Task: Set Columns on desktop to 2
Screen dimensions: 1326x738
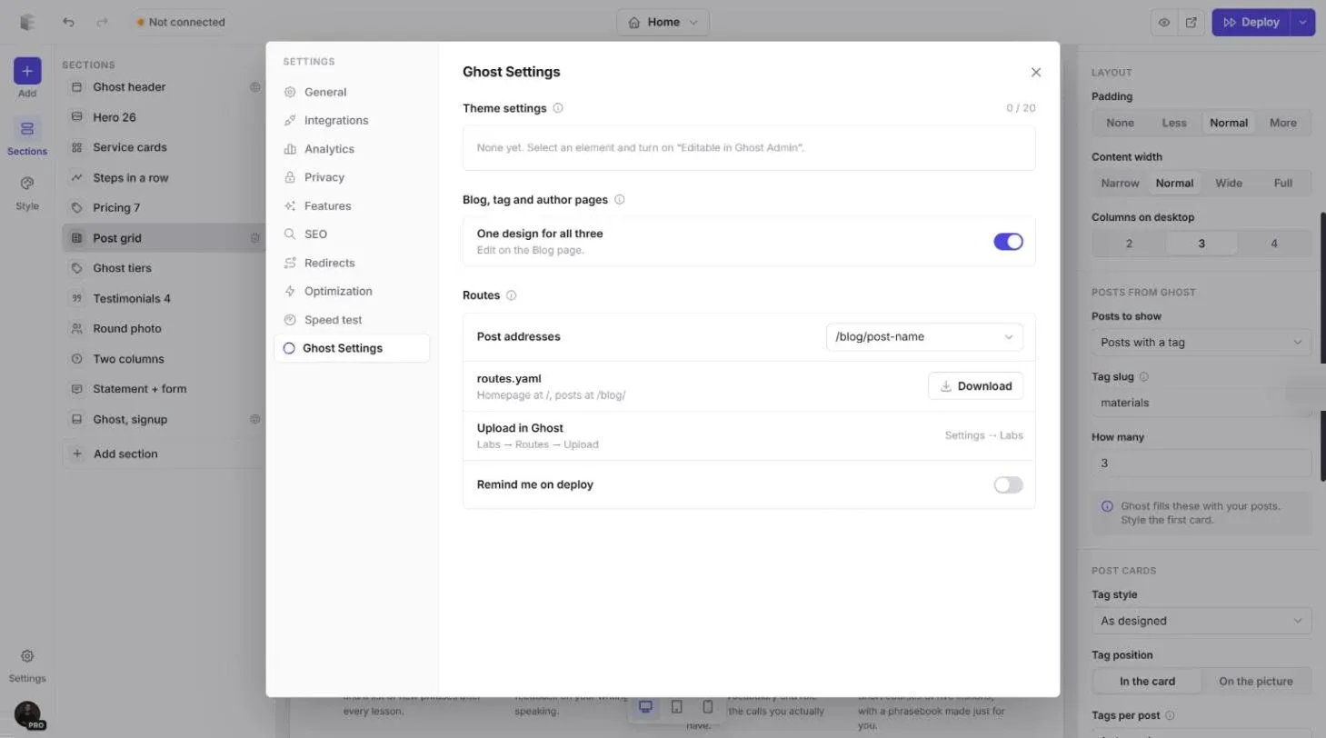Action: click(x=1129, y=244)
